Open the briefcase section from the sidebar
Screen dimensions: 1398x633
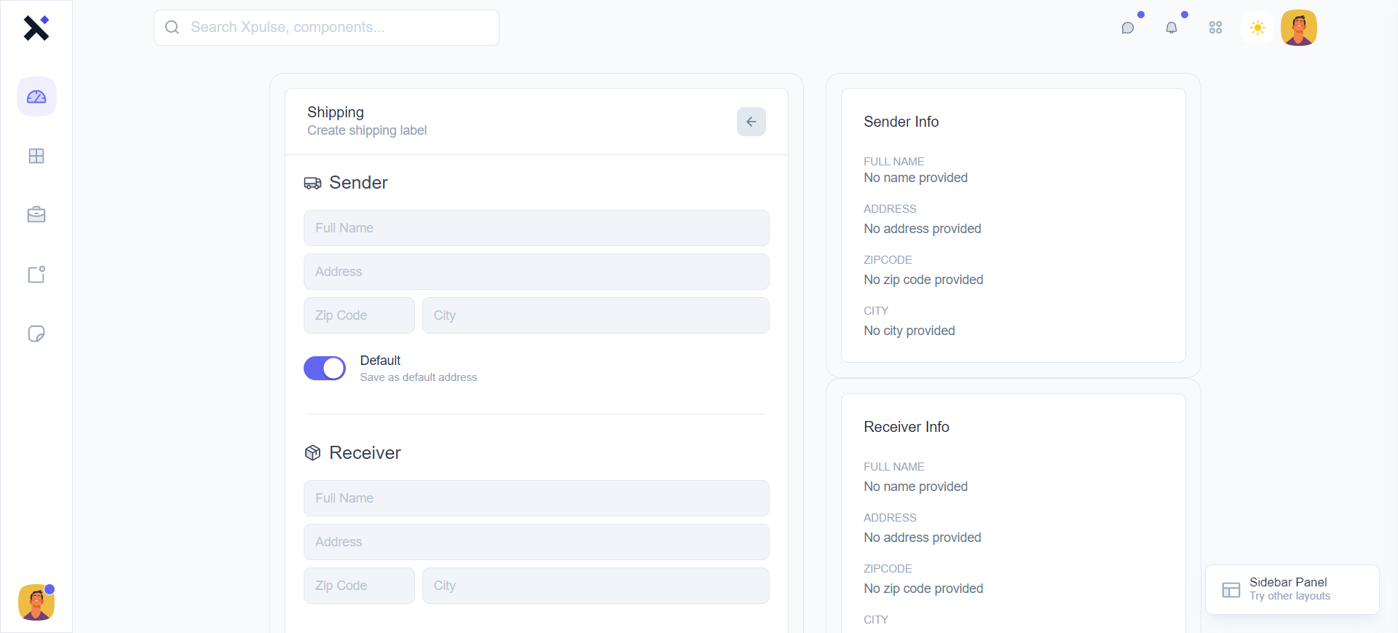tap(36, 214)
